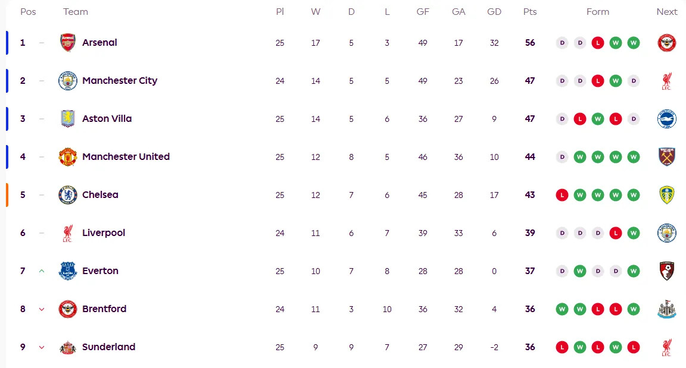
Task: Click the Form column header
Action: tap(597, 12)
